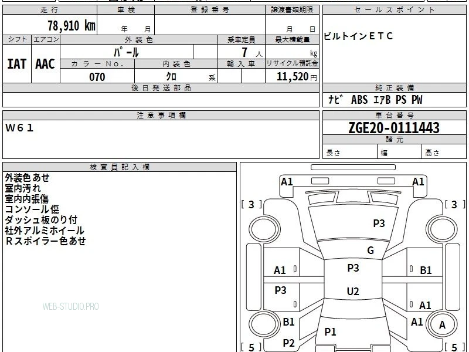Select the ビルトインETC sales point text
The height and width of the screenshot is (352, 469).
coord(358,36)
